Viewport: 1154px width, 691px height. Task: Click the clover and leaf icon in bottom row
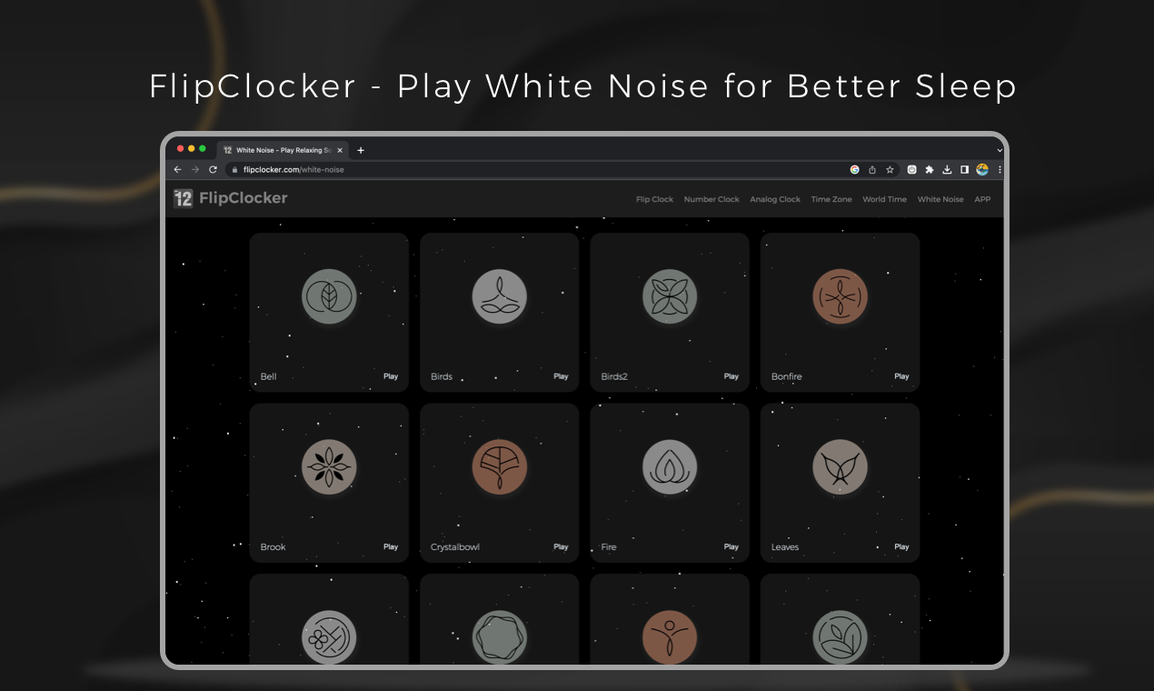[x=329, y=637]
